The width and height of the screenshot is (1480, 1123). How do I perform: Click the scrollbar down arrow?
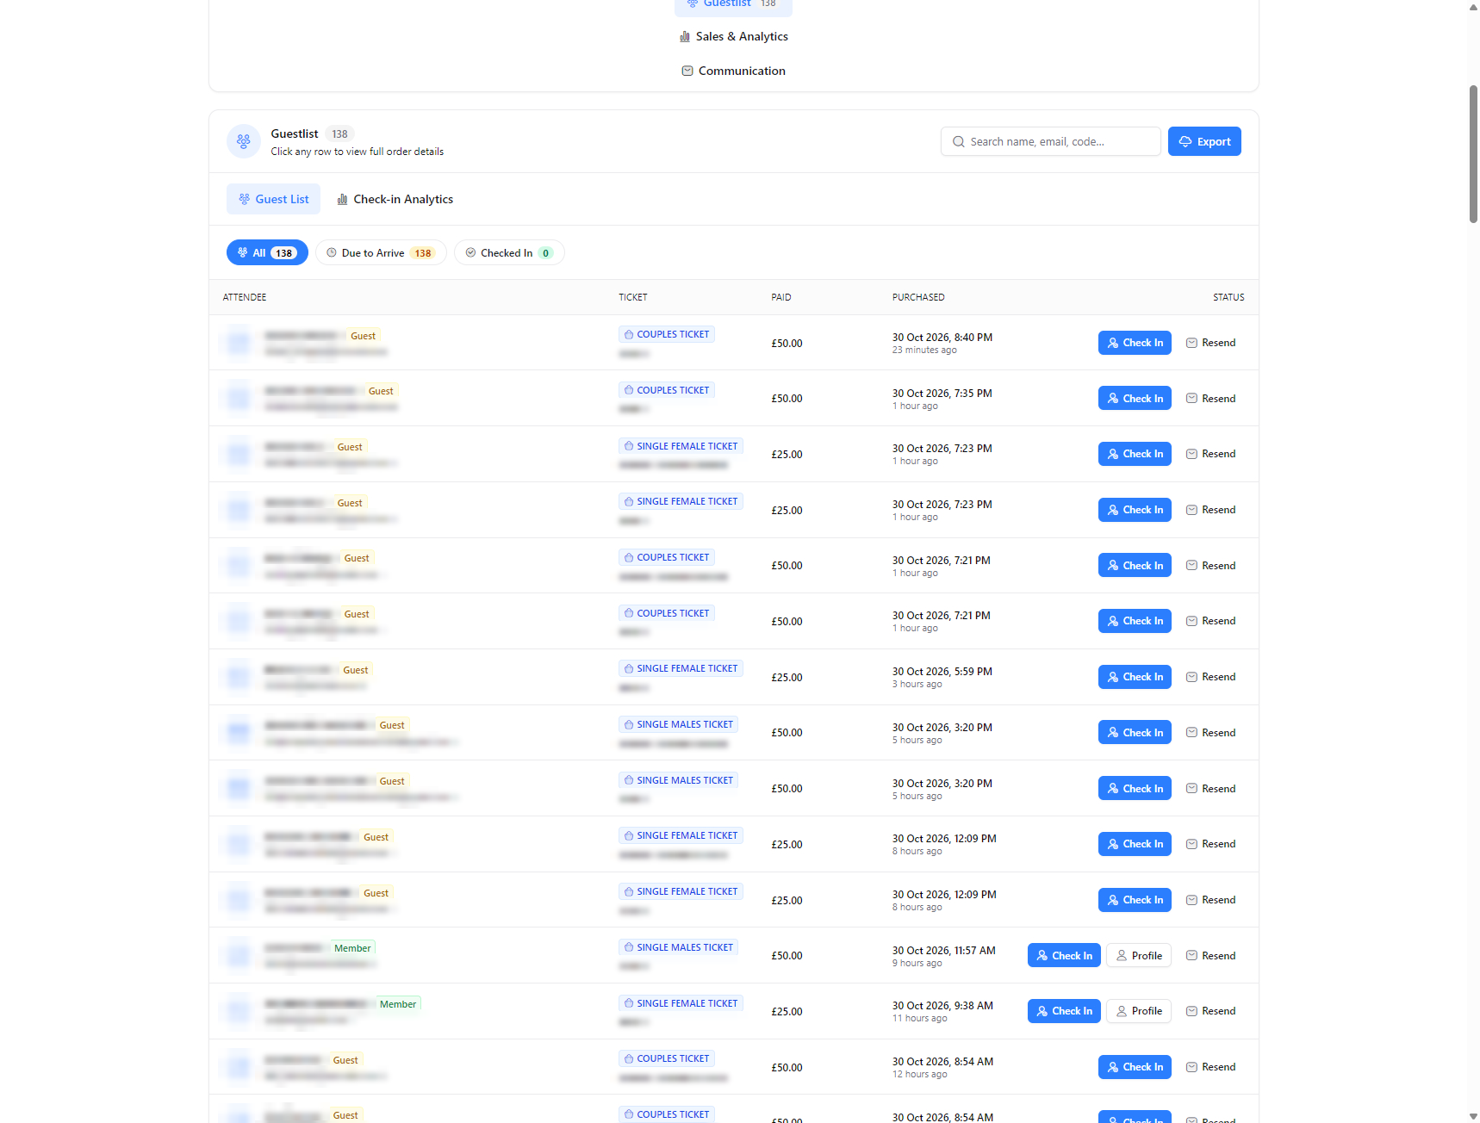point(1473,1116)
